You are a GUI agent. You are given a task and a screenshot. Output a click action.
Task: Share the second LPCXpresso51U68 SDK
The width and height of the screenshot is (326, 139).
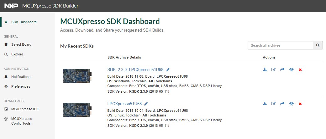point(282,104)
